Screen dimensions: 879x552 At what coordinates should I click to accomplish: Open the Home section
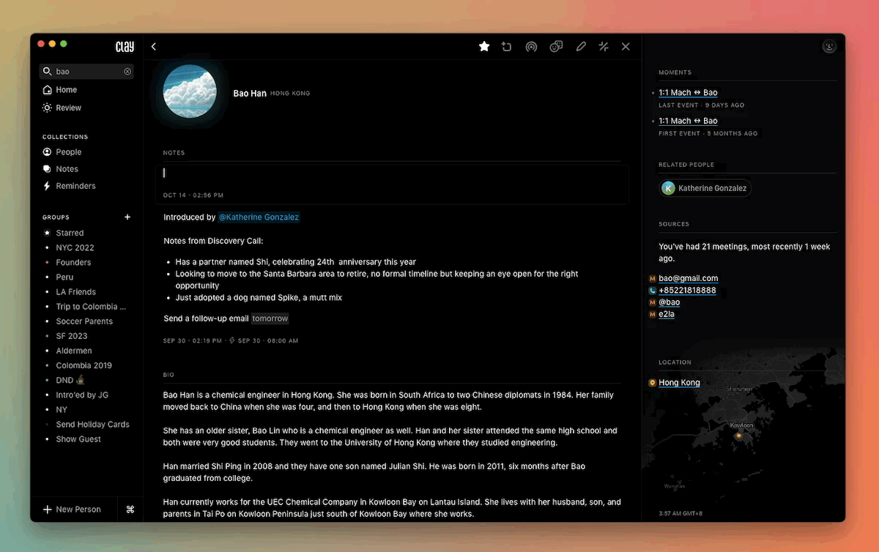click(x=66, y=90)
